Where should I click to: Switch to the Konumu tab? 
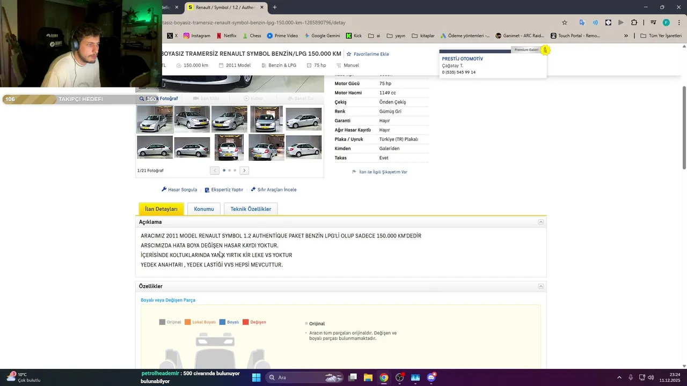[x=204, y=209]
